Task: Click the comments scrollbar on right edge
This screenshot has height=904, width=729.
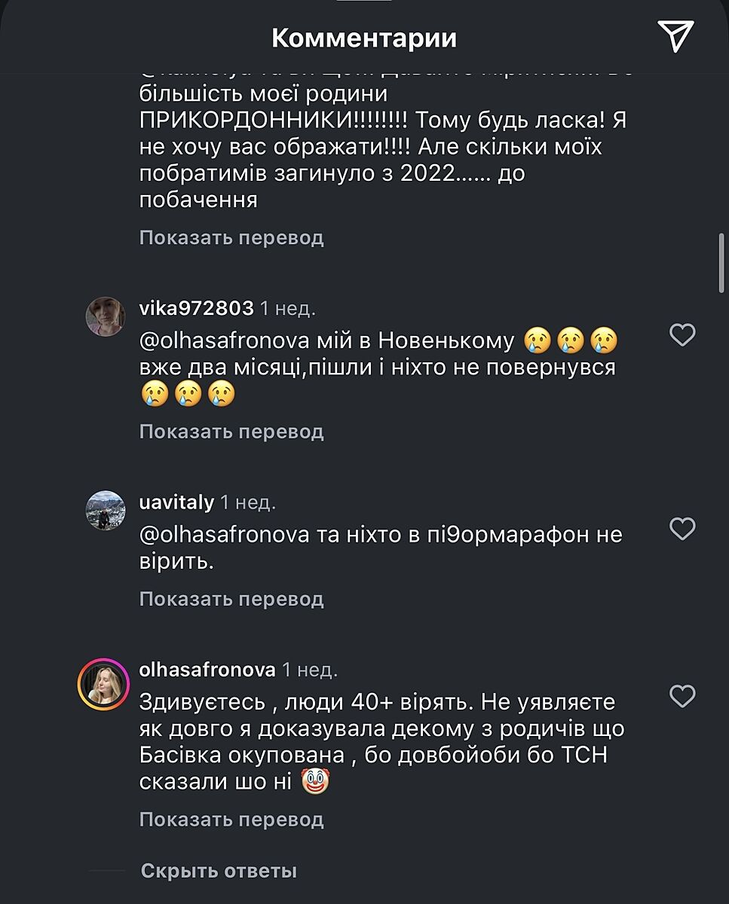Action: click(x=721, y=261)
